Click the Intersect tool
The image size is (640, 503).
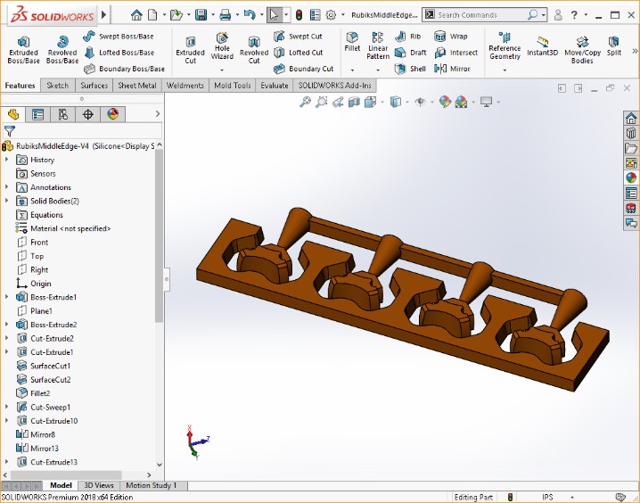coord(455,53)
